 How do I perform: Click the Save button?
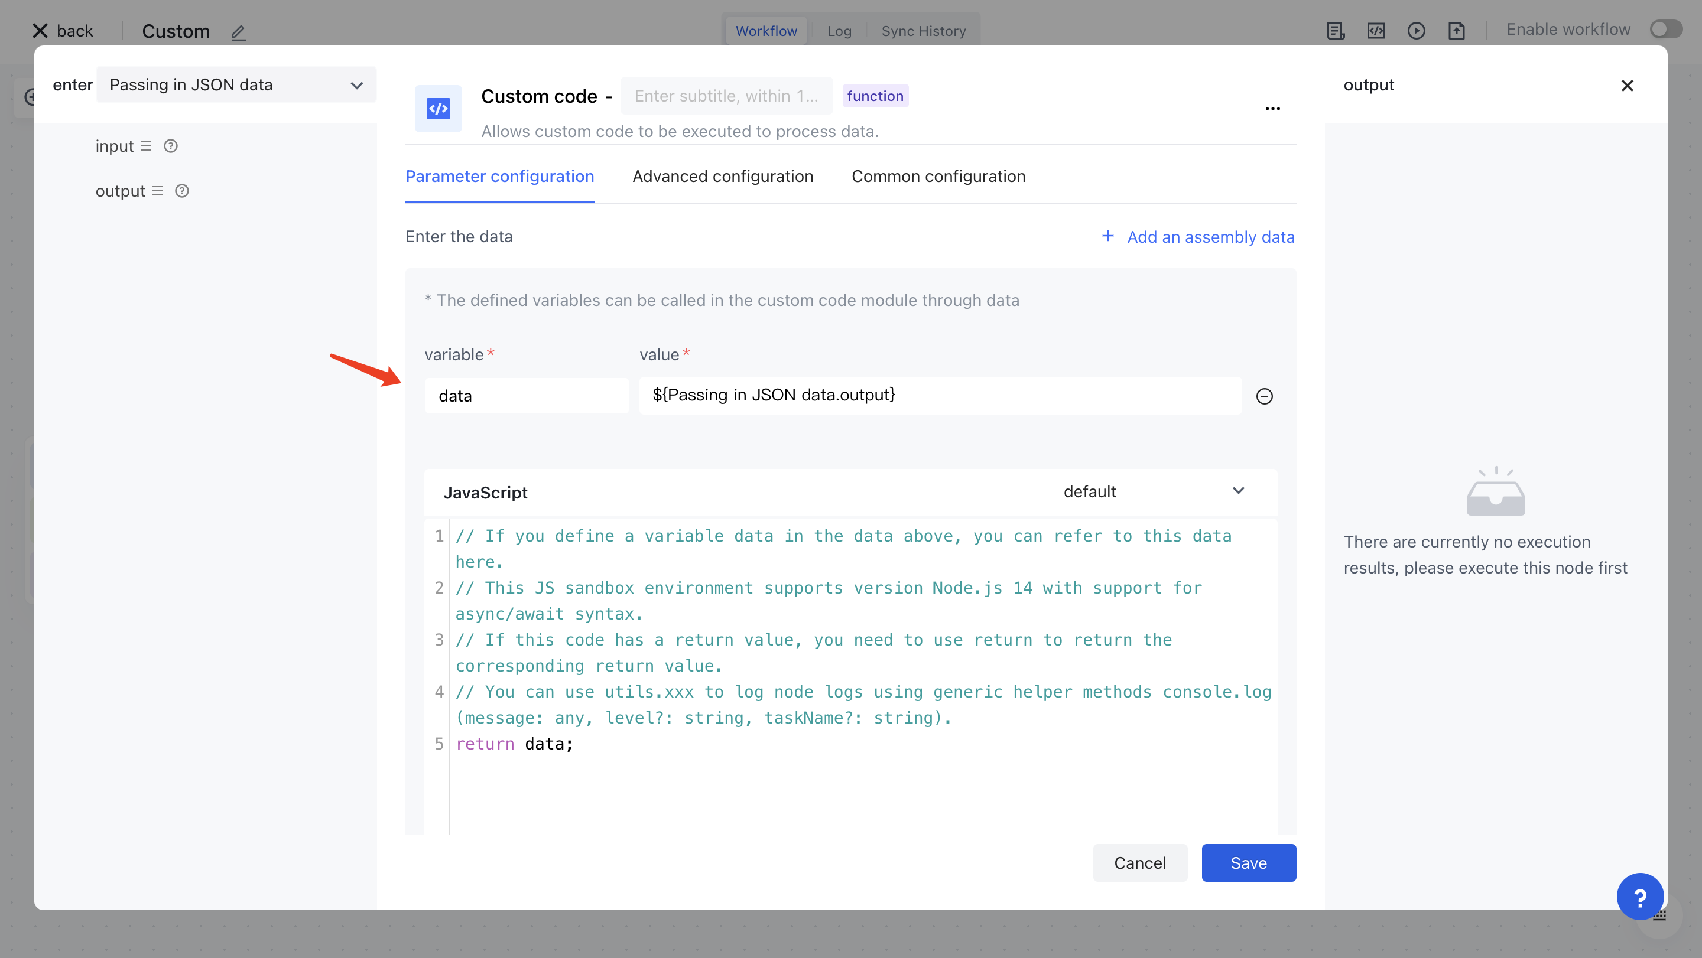click(x=1248, y=862)
